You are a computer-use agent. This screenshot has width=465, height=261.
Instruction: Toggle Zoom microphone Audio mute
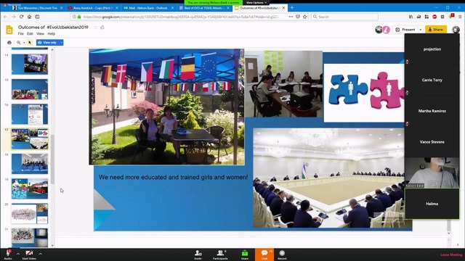coord(8,254)
